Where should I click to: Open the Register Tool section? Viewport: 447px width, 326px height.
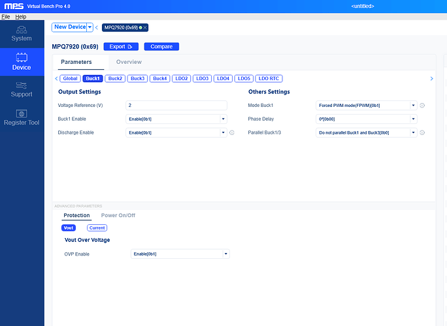22,117
